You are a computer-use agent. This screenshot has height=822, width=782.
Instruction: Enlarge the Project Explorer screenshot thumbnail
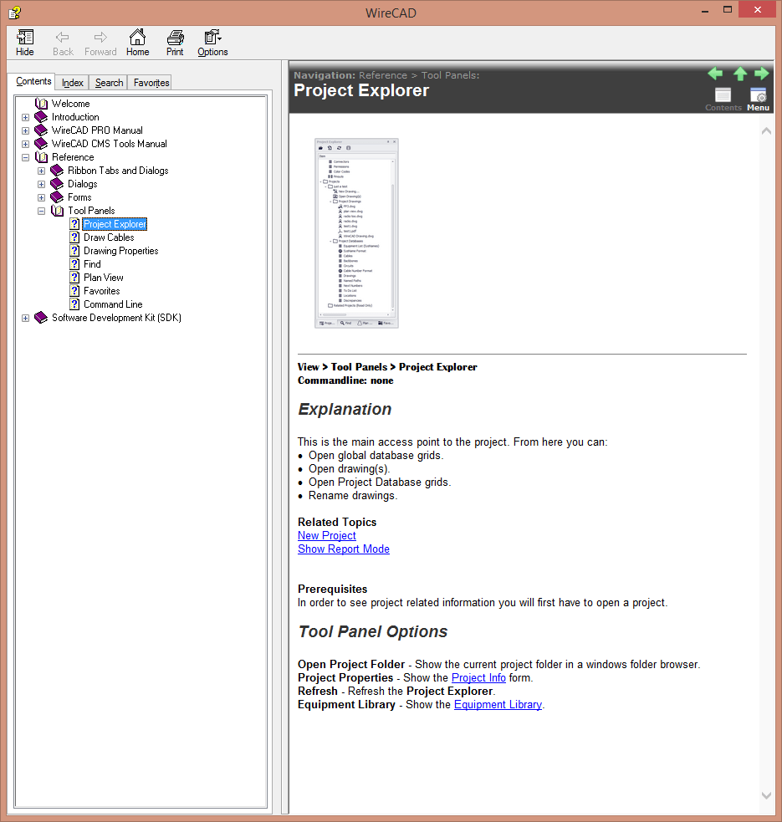tap(356, 233)
